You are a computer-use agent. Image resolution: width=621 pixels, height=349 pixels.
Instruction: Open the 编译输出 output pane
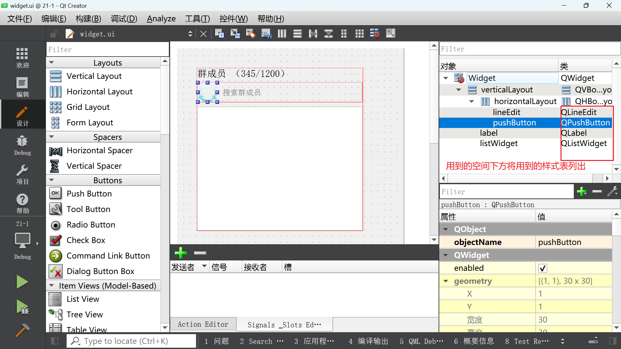coord(368,341)
